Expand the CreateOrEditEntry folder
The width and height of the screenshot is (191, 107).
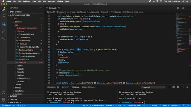coord(26,34)
